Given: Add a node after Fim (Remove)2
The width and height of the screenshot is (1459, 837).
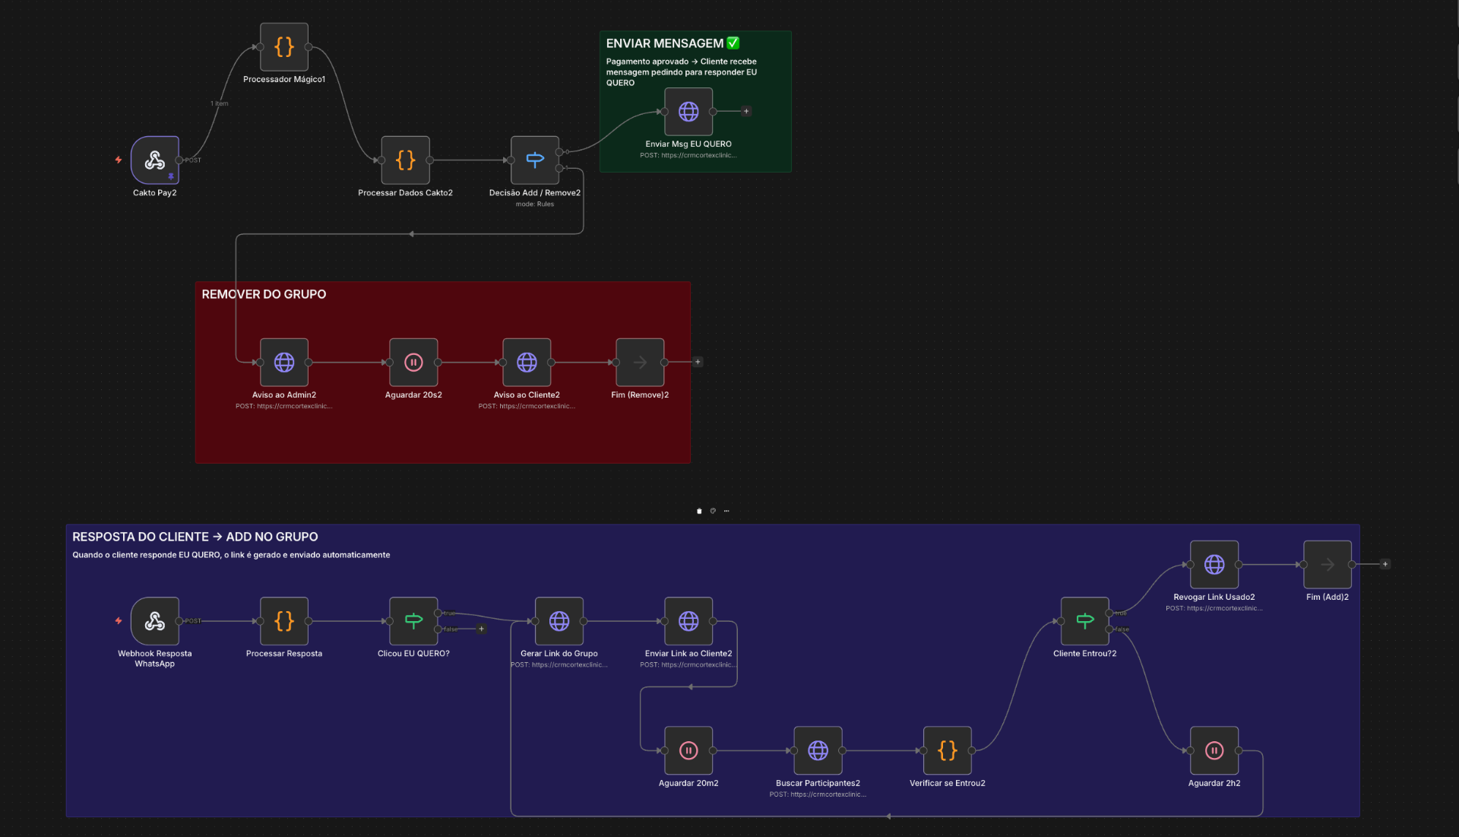Looking at the screenshot, I should pos(698,362).
